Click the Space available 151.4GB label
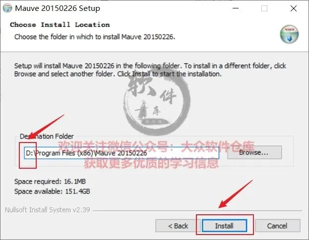This screenshot has height=240, width=309. (52, 191)
